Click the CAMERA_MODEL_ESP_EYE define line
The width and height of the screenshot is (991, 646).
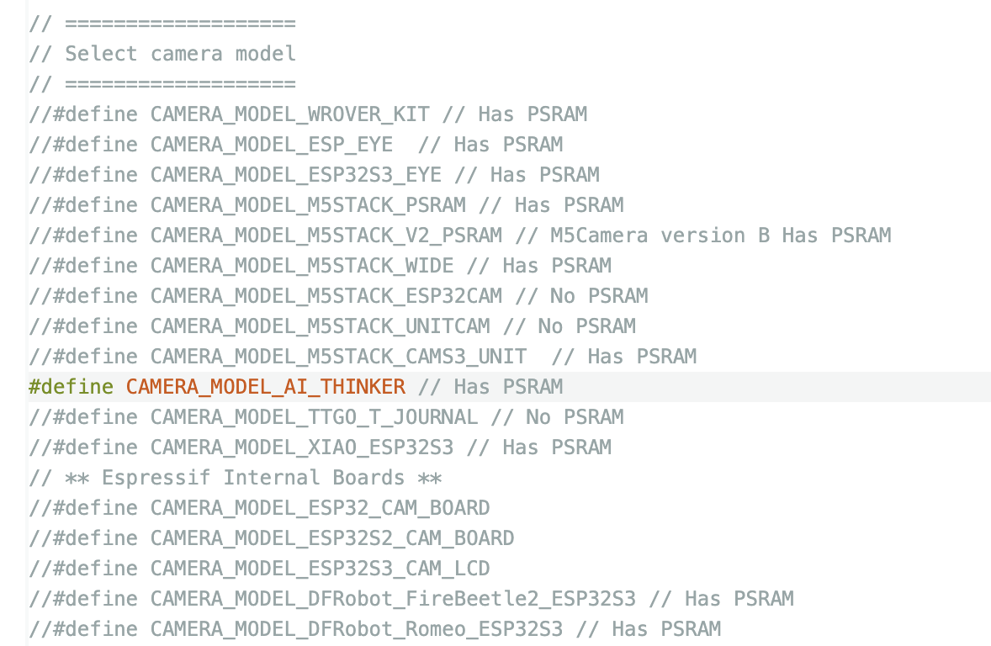pyautogui.click(x=271, y=145)
